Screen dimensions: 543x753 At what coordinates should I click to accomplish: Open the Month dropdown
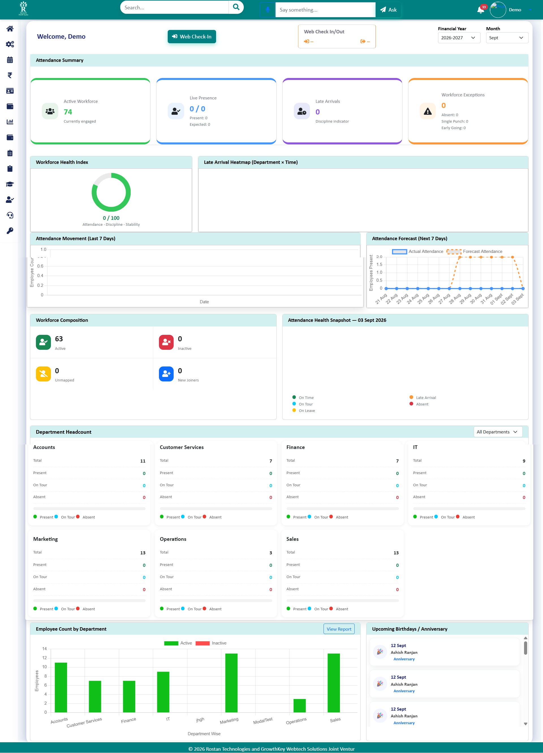coord(507,38)
